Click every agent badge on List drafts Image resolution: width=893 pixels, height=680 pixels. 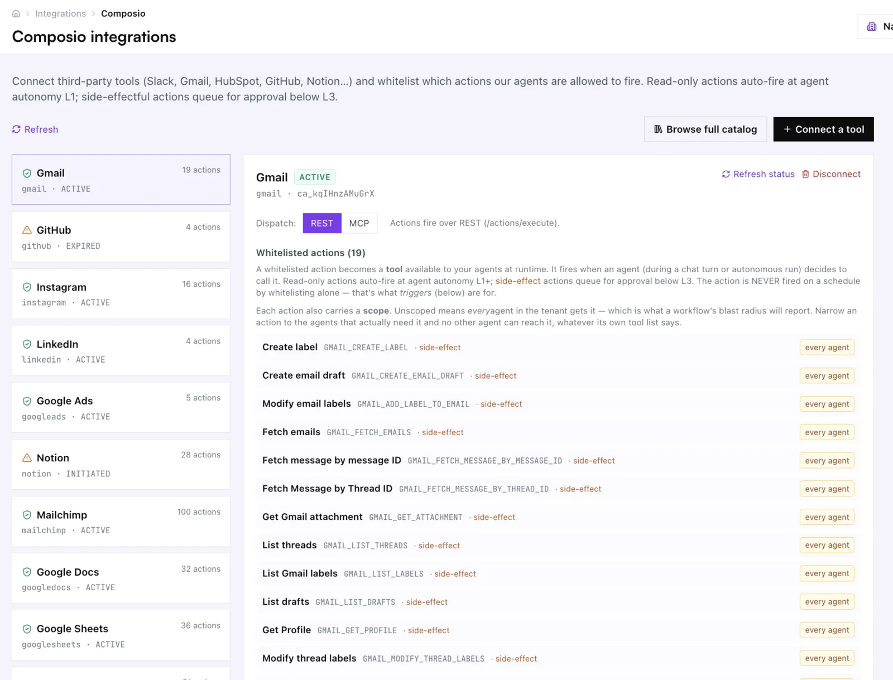click(x=827, y=602)
